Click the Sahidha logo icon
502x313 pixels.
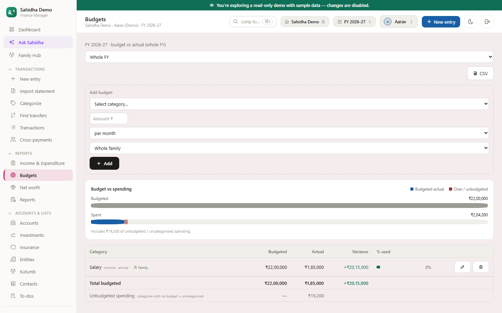coord(12,12)
